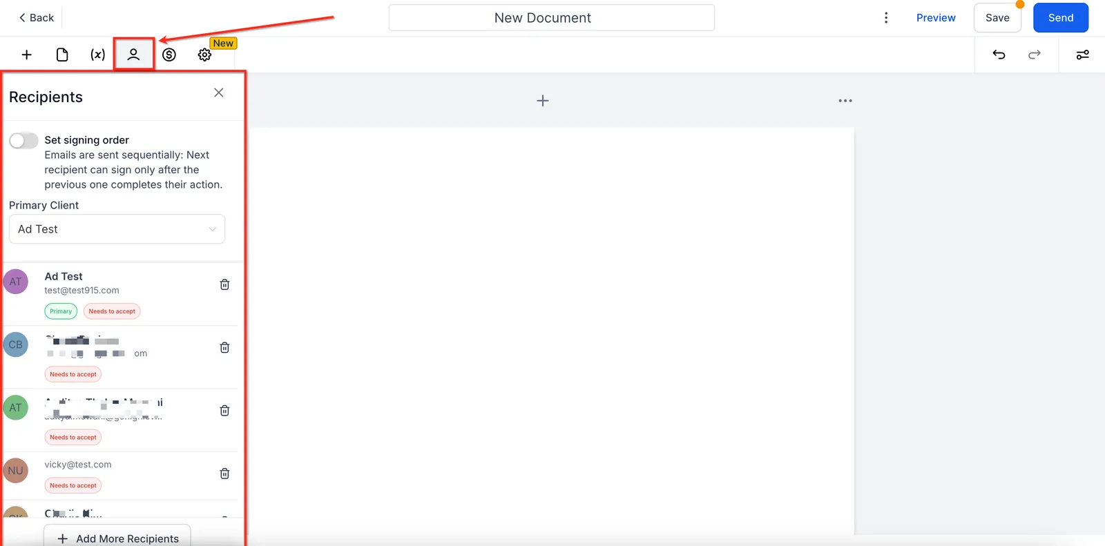Open the variables (x) icon
Image resolution: width=1105 pixels, height=546 pixels.
click(x=98, y=55)
